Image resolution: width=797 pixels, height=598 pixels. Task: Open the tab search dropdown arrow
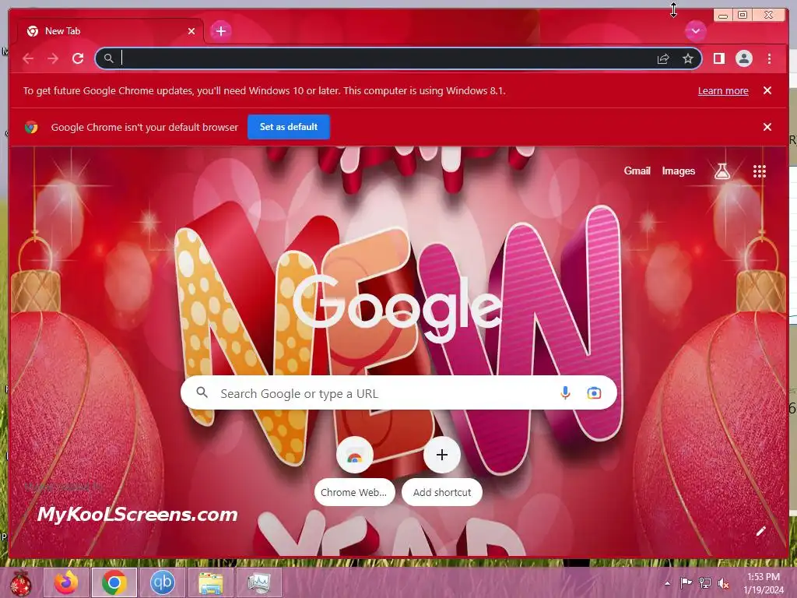click(x=695, y=31)
